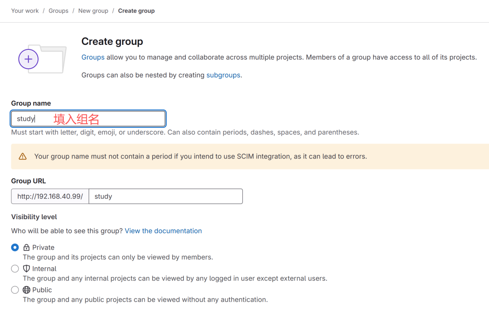Screen dimensions: 489x313
Task: Open the Groups breadcrumb link
Action: 58,11
